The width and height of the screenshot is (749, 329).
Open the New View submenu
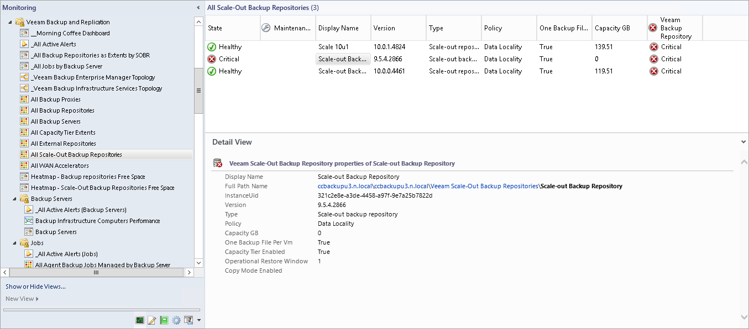coord(22,299)
